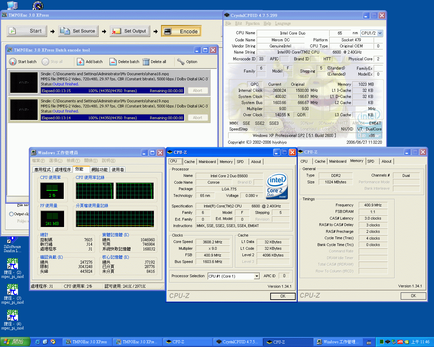
Task: Open SPD tab in CPU-Z memory window
Action: tap(371, 161)
